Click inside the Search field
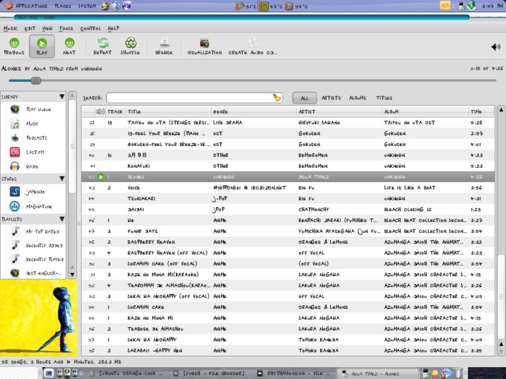Viewport: 506px width, 379px height. click(x=191, y=98)
